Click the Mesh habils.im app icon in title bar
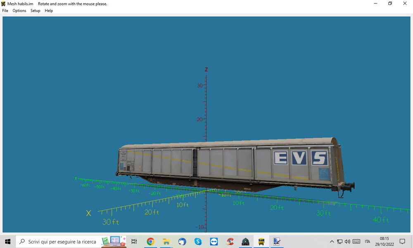This screenshot has height=248, width=413. 3,4
